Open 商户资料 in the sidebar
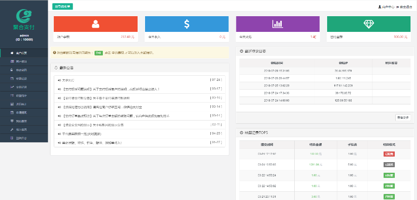417x200 pixels. (24, 61)
